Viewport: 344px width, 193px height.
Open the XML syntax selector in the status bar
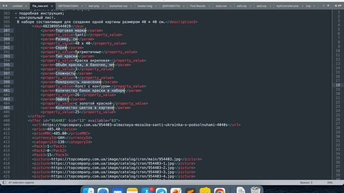click(x=329, y=182)
